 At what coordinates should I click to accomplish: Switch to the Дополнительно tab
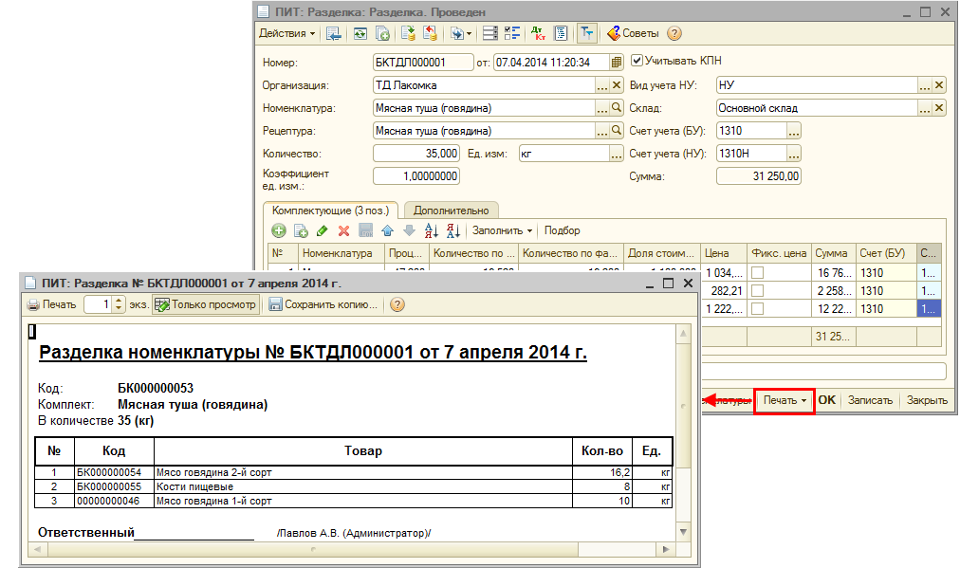(451, 211)
